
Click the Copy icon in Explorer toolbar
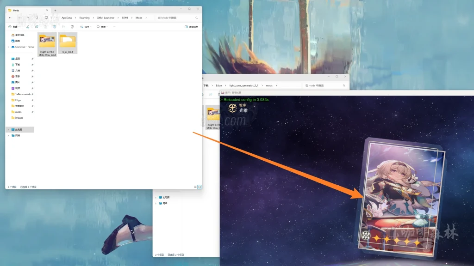(x=37, y=27)
